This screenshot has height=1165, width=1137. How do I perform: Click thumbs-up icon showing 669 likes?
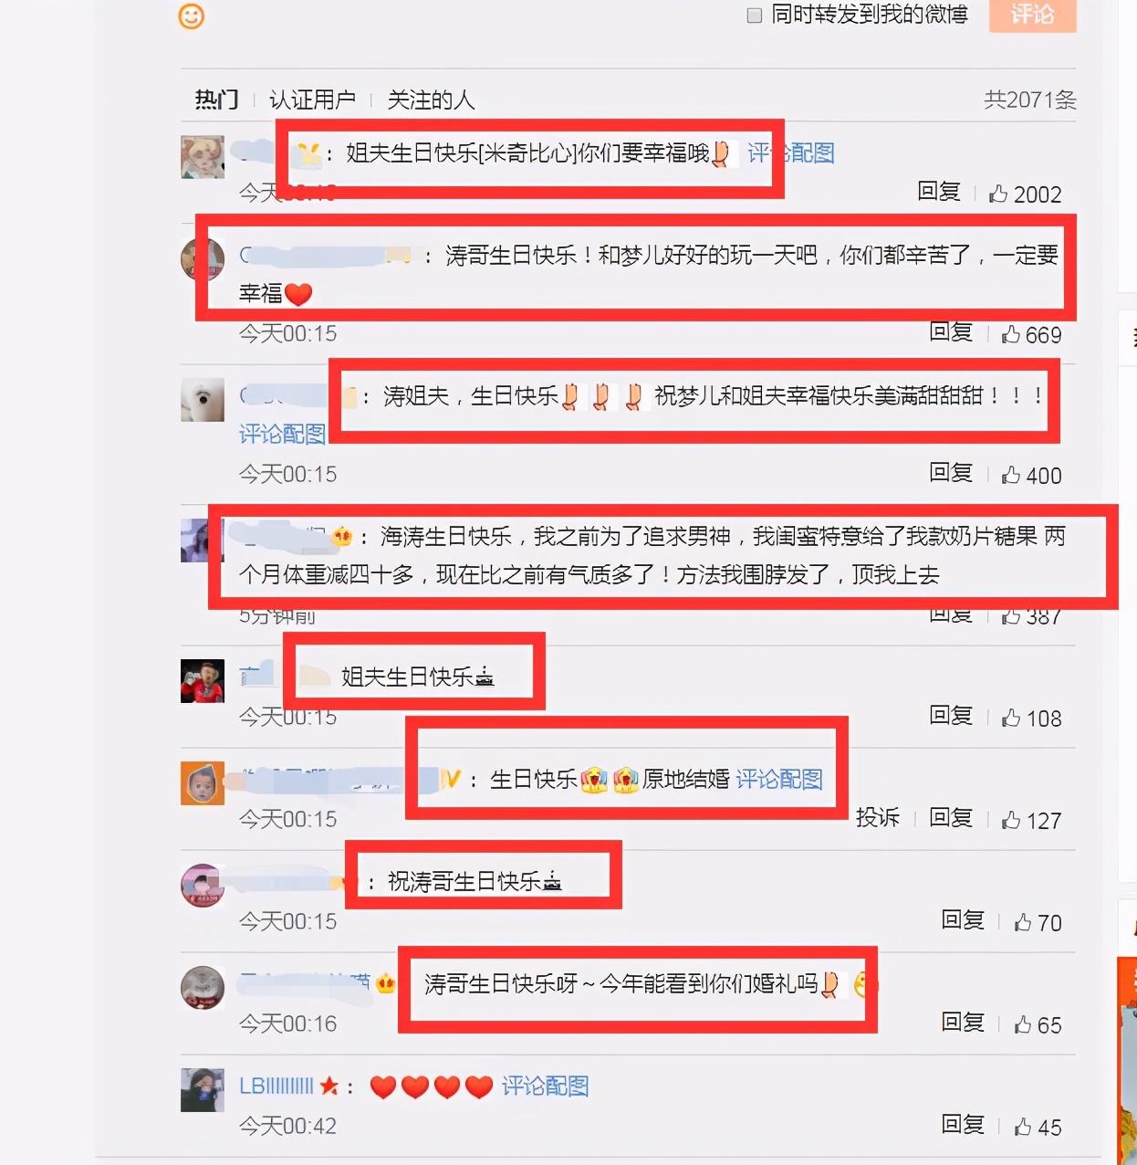click(x=1010, y=334)
